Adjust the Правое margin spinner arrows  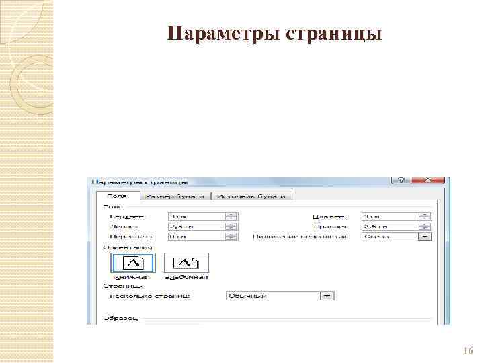click(425, 227)
